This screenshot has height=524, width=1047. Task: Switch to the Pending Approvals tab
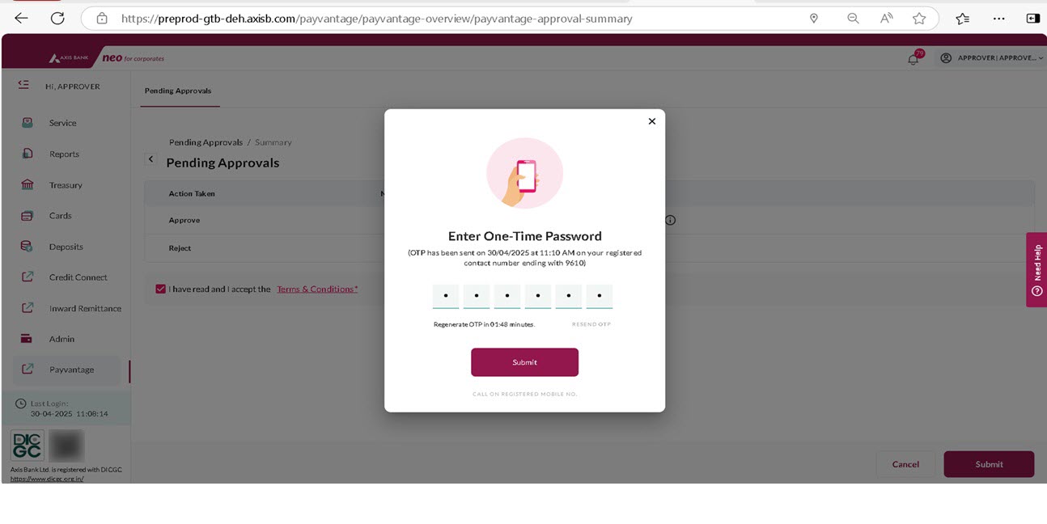(x=178, y=91)
